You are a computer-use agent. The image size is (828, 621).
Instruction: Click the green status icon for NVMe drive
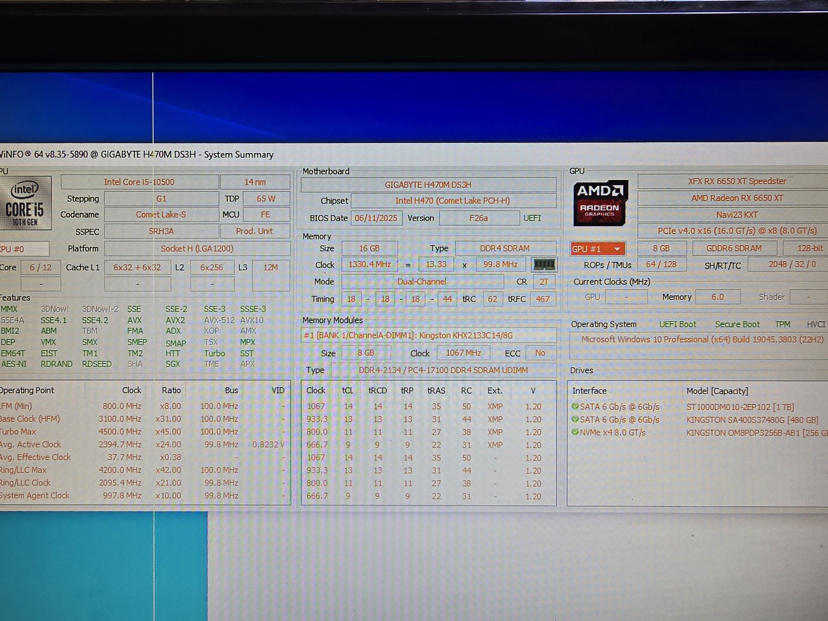(575, 432)
